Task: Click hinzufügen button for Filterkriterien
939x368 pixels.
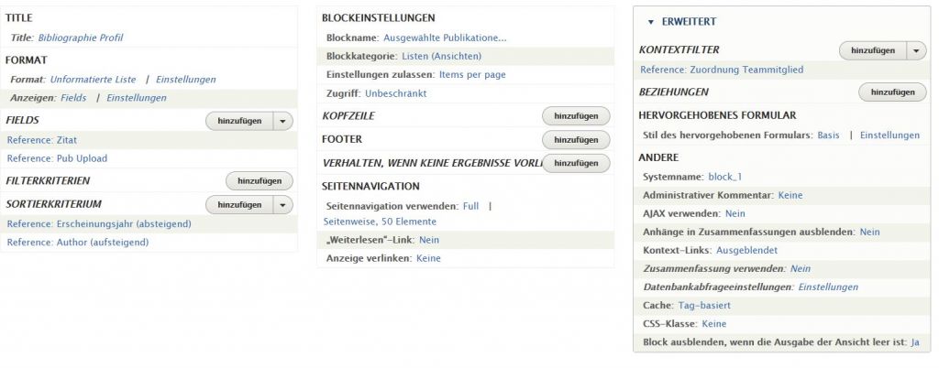Action: [260, 181]
